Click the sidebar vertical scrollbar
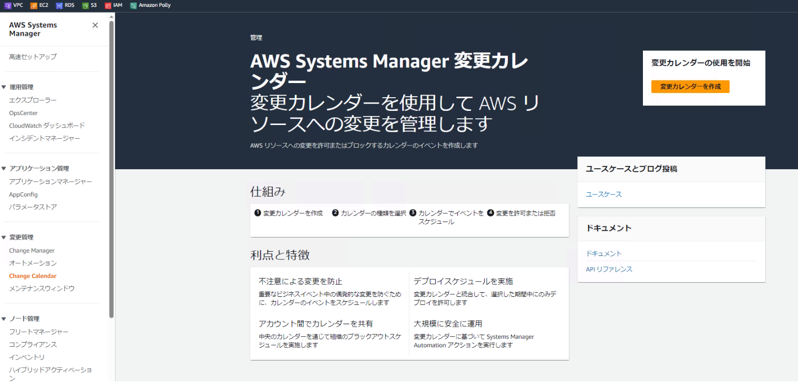This screenshot has width=798, height=382. tap(111, 168)
